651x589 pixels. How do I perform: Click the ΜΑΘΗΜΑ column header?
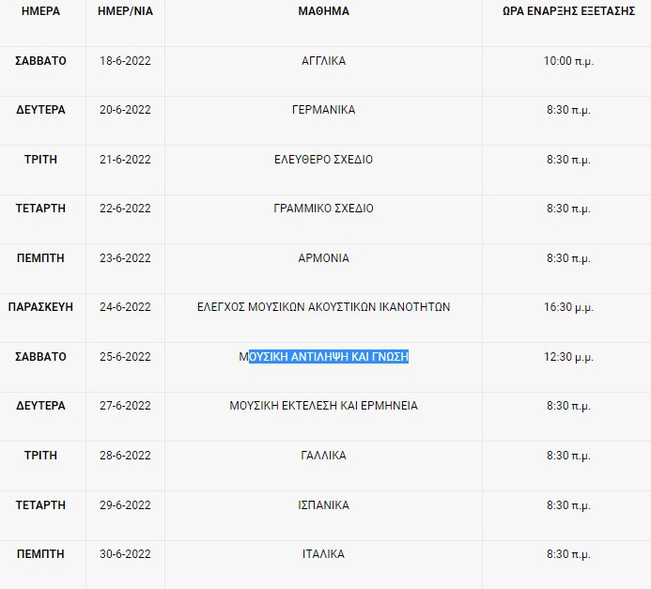pyautogui.click(x=323, y=11)
